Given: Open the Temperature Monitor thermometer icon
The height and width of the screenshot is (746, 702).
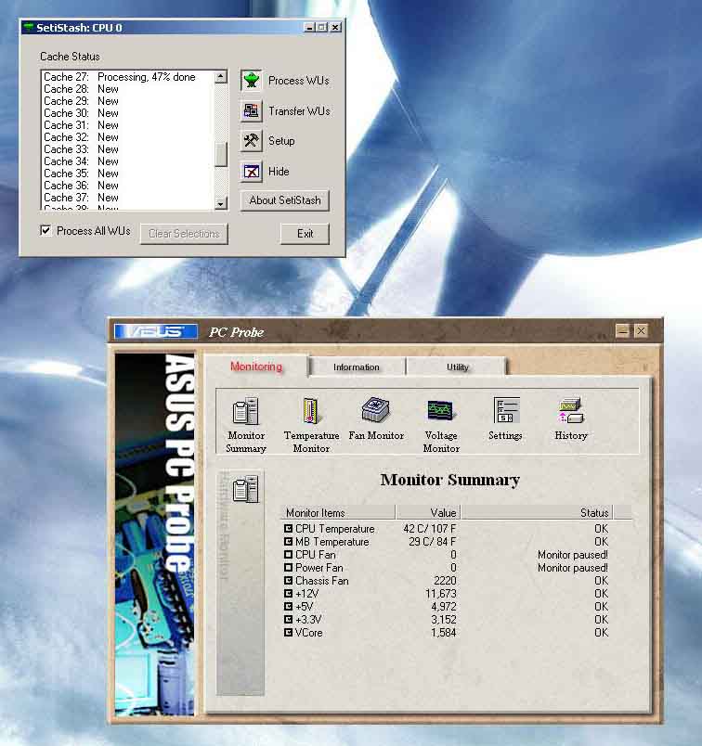Looking at the screenshot, I should tap(311, 411).
